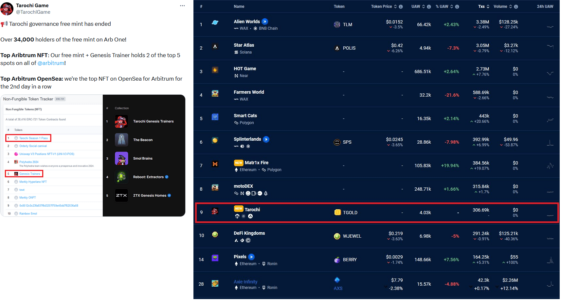Click the motoDEX game icon
Screen dimensions: 561x302
pyautogui.click(x=215, y=187)
